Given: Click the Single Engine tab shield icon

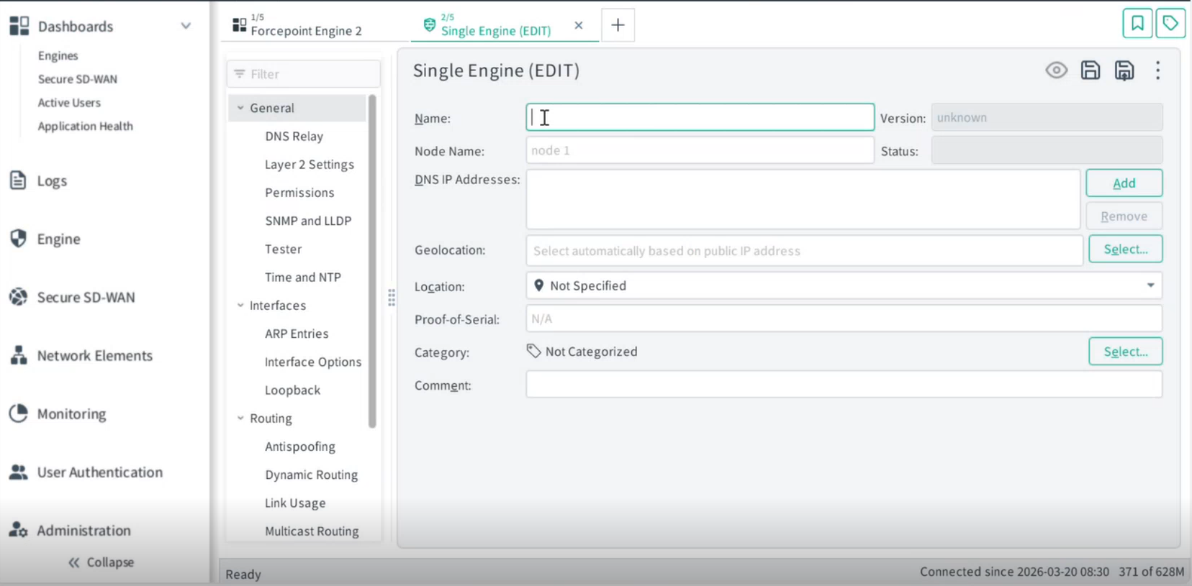Looking at the screenshot, I should click(429, 25).
